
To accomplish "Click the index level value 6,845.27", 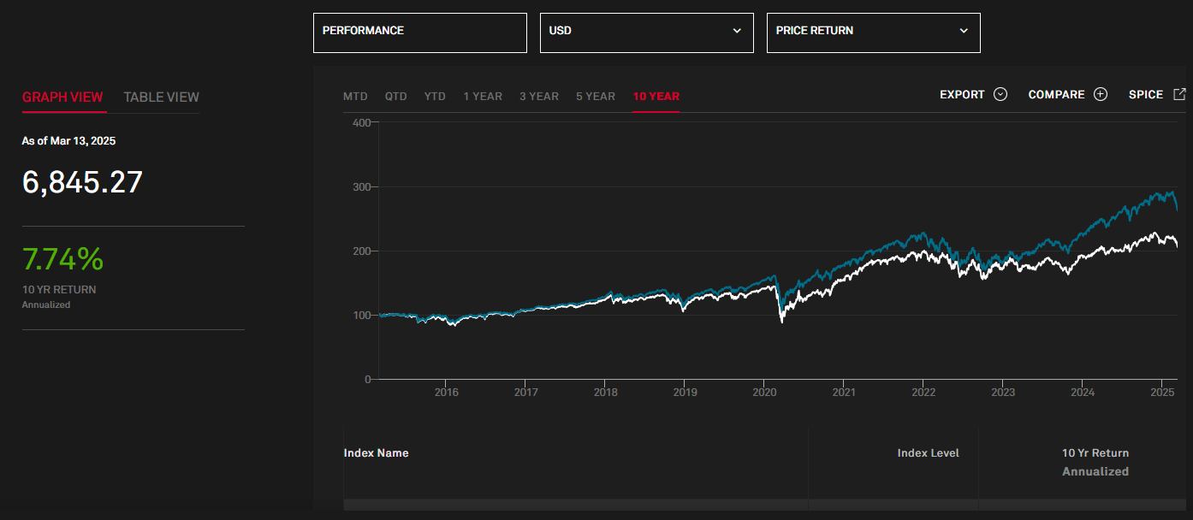I will pyautogui.click(x=82, y=182).
